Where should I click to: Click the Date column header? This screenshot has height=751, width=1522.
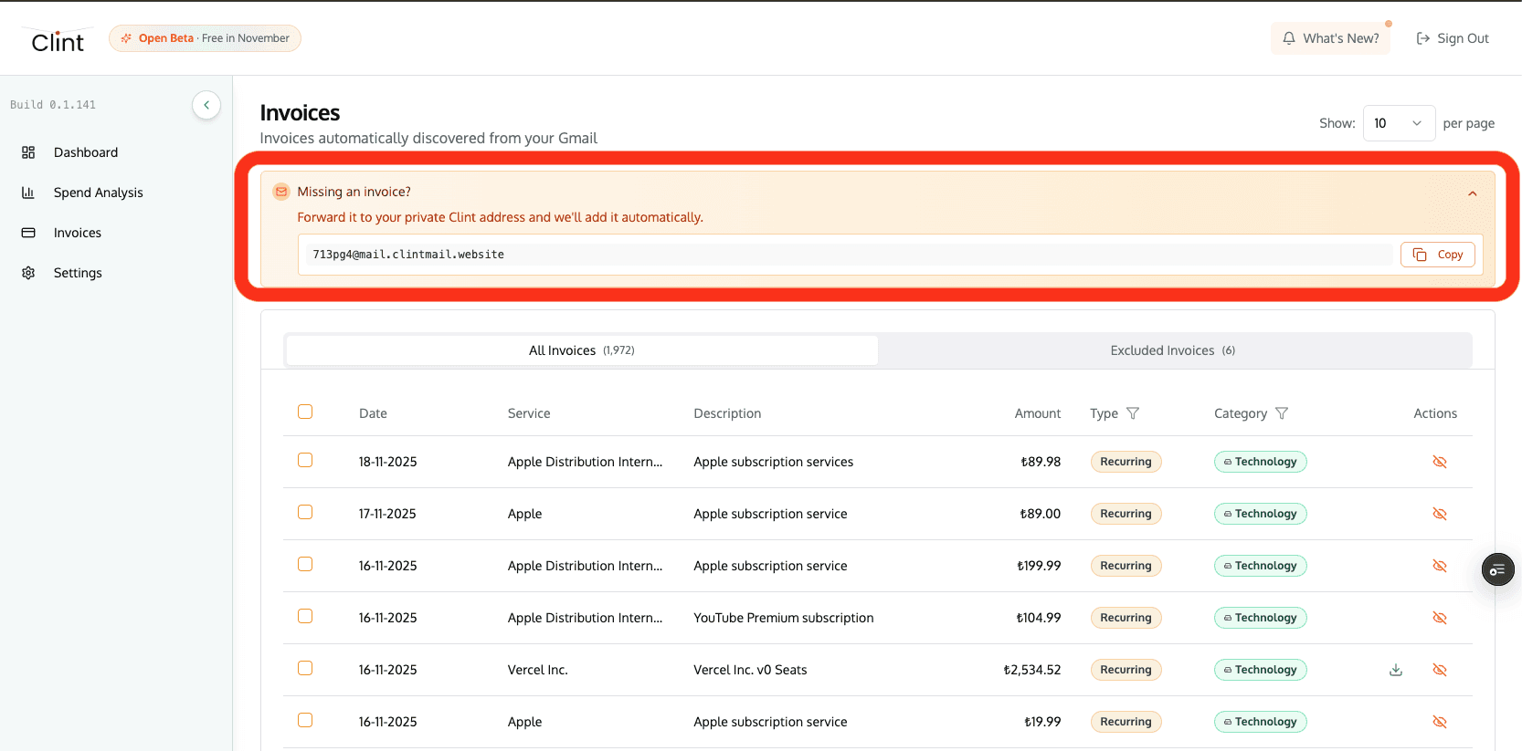tap(373, 413)
